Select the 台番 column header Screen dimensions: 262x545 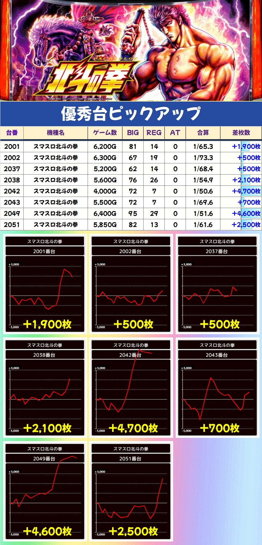point(12,133)
